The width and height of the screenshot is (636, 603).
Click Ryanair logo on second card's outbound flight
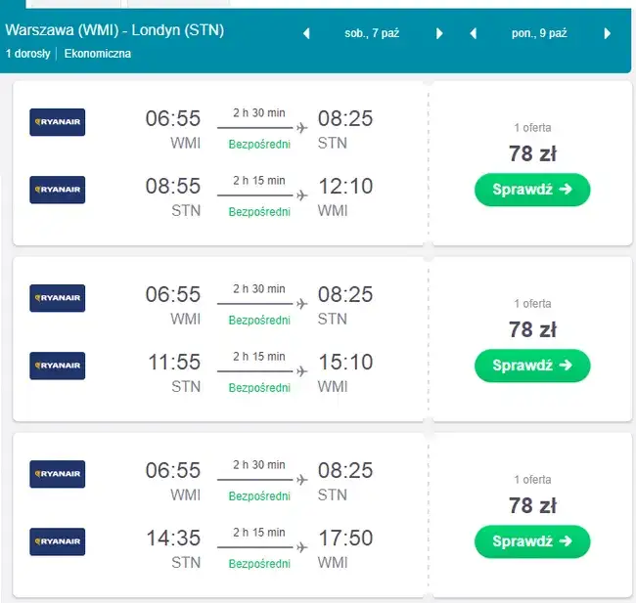point(58,298)
